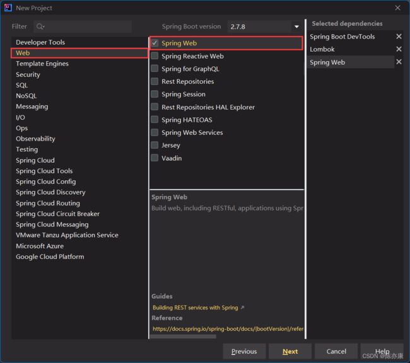Click the Spring Web description heading
The height and width of the screenshot is (363, 410).
point(169,197)
